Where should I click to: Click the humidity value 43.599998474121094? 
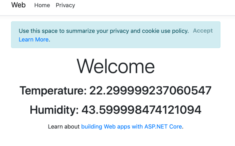pos(141,110)
